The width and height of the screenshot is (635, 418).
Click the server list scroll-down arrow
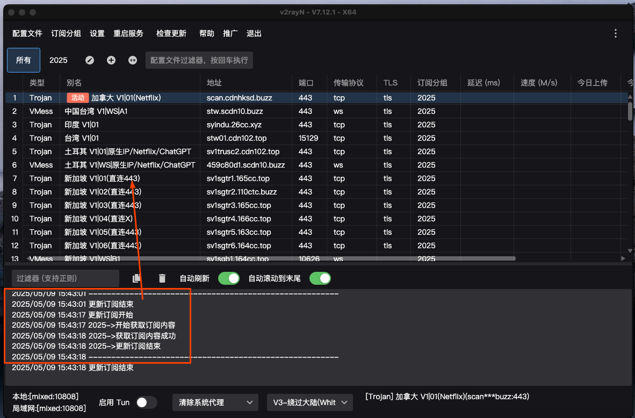coord(630,251)
